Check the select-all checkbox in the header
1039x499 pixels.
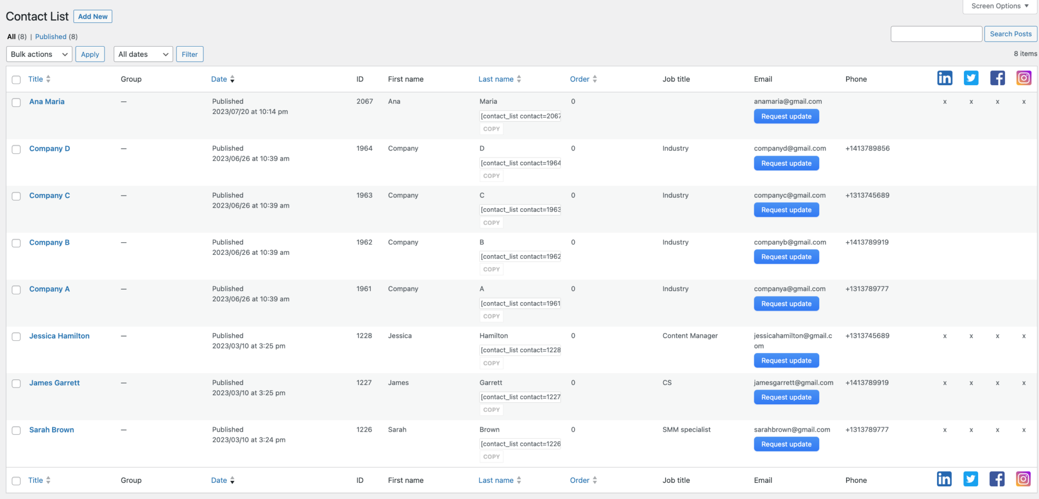click(x=16, y=80)
